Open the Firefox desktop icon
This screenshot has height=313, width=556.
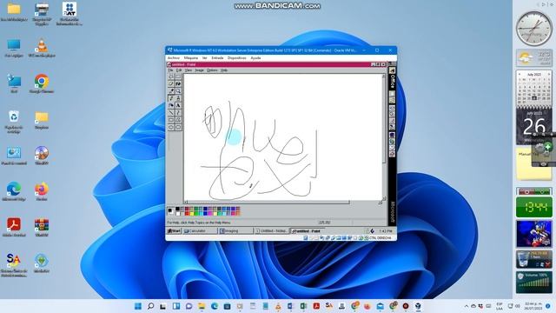point(42,191)
